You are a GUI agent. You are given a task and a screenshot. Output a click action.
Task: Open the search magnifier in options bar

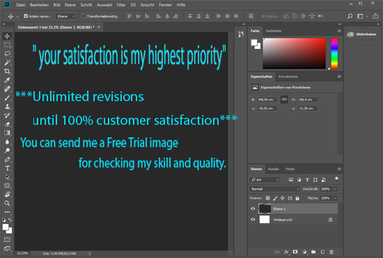tap(350, 16)
